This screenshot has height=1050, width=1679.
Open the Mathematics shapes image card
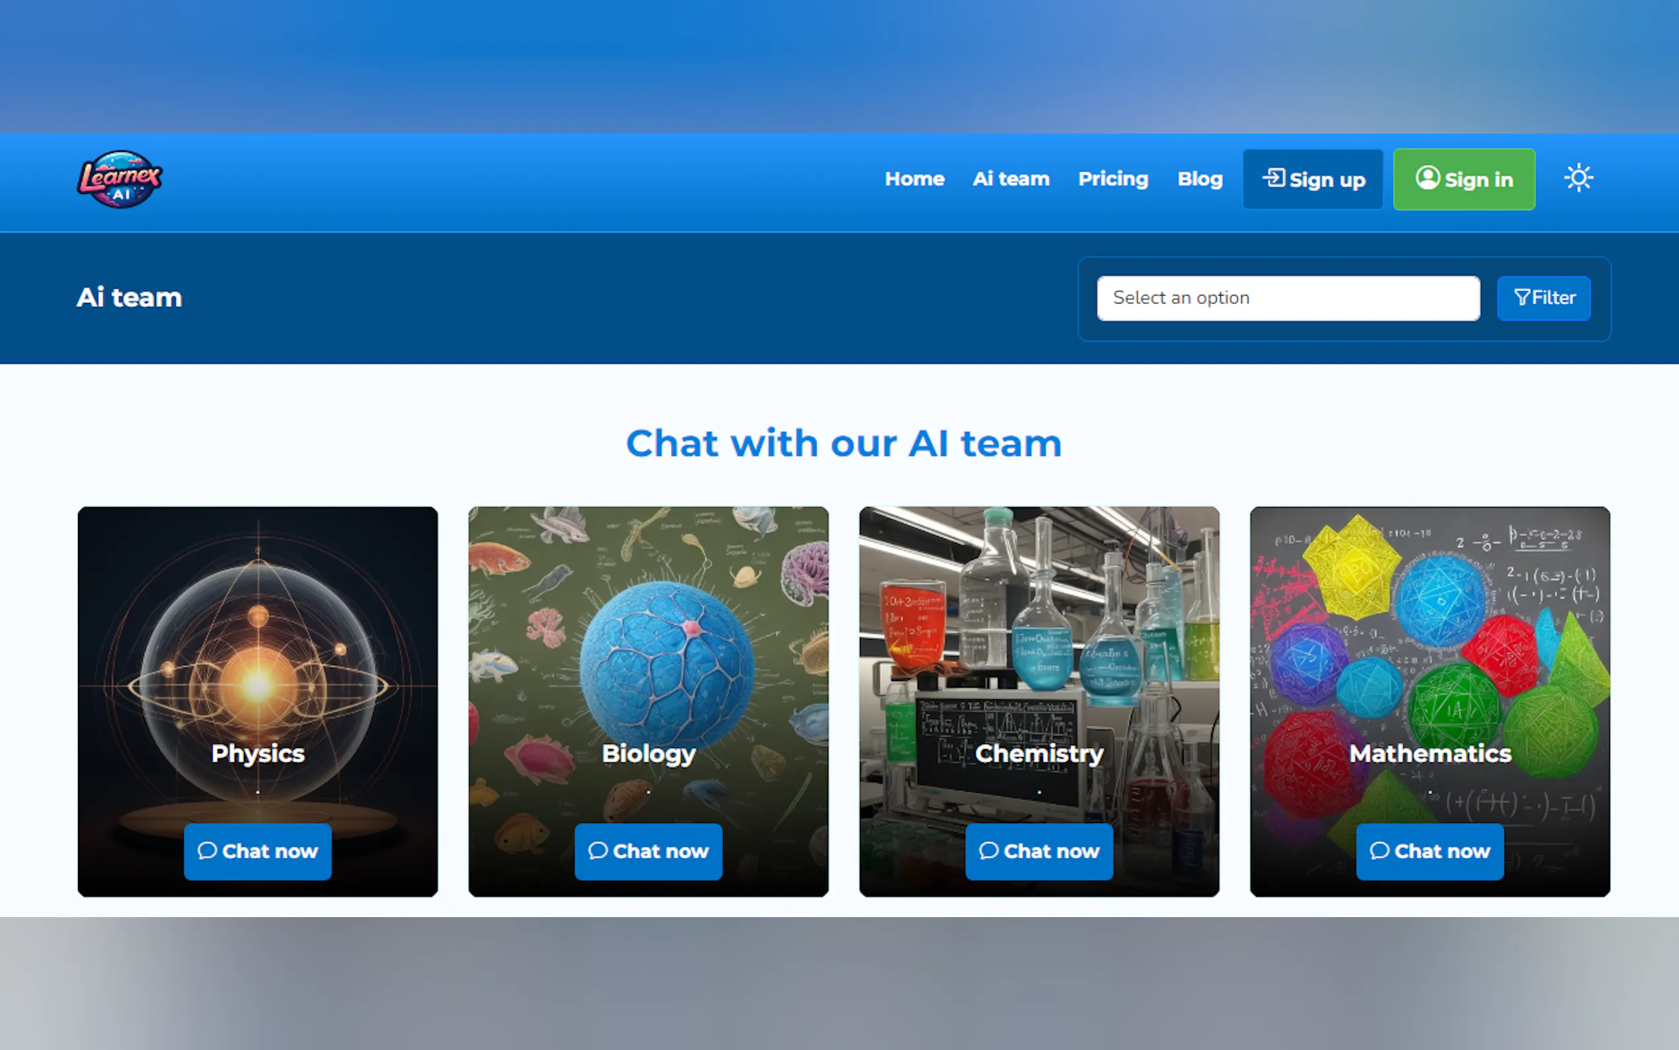pyautogui.click(x=1430, y=702)
